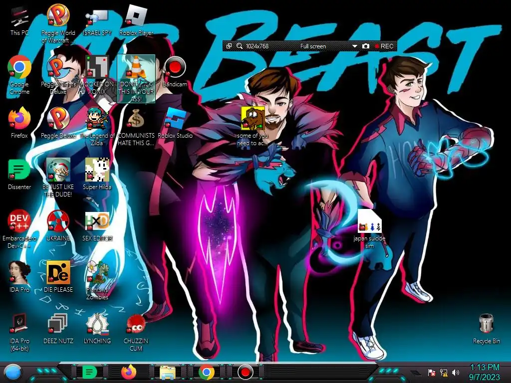Launch Embarcadero Dev-C++ shortcut
This screenshot has width=511, height=383.
(19, 229)
